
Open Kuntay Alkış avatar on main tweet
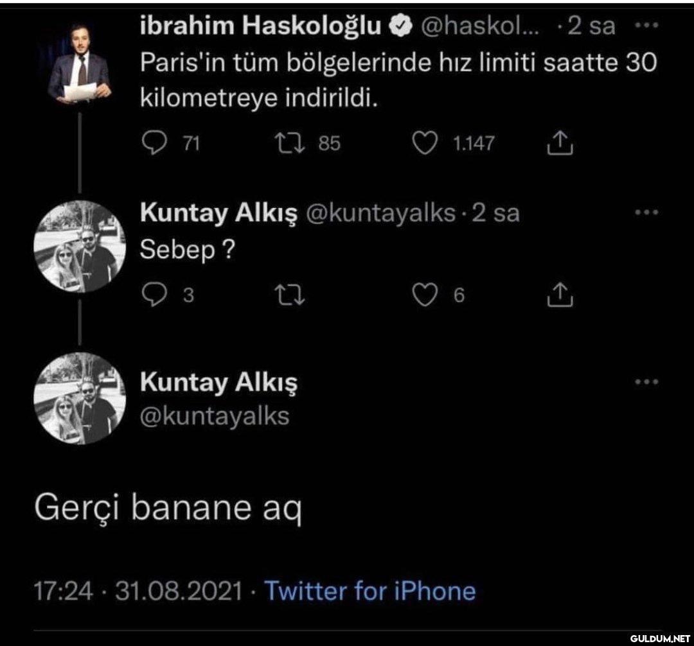coord(80,399)
